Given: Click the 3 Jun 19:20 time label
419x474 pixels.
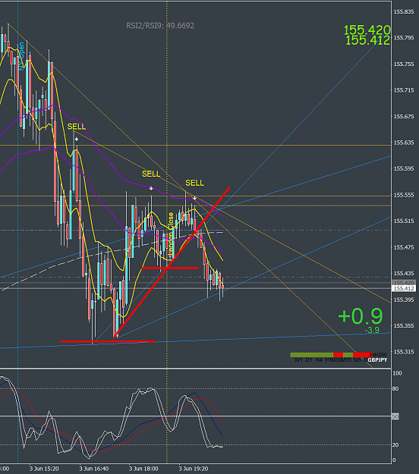Looking at the screenshot, I should 194,469.
